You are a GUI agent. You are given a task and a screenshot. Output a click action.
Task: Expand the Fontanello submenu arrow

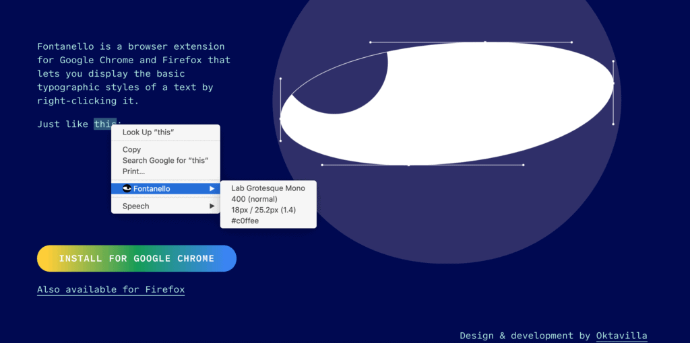tap(212, 189)
